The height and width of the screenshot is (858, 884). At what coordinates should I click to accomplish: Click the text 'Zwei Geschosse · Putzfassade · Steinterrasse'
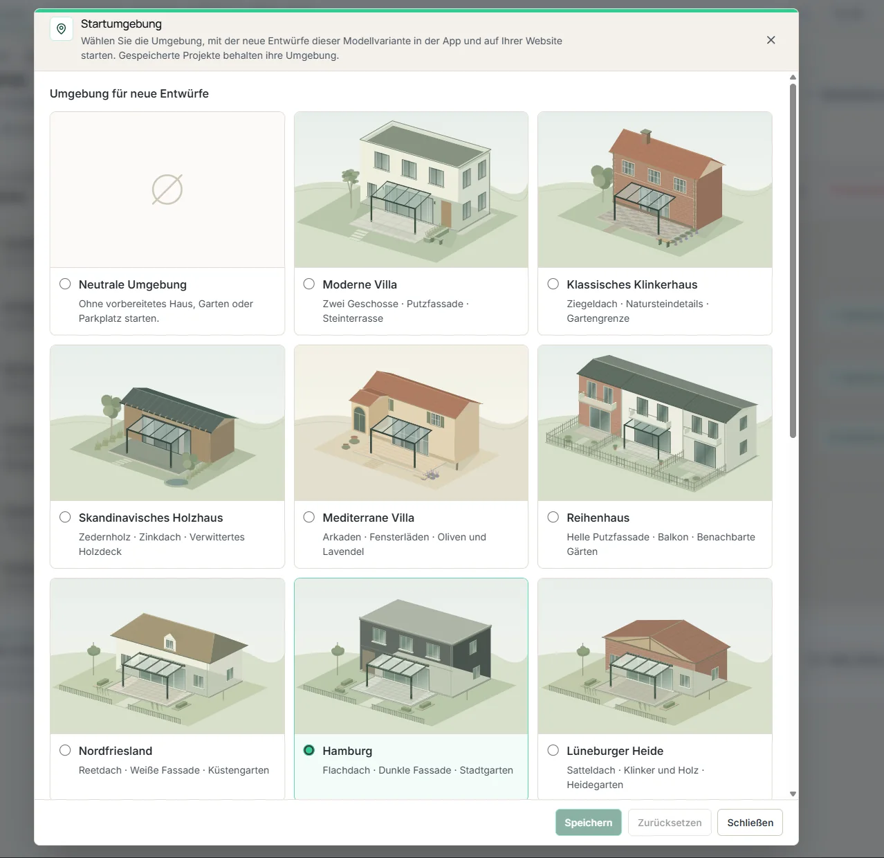(396, 311)
